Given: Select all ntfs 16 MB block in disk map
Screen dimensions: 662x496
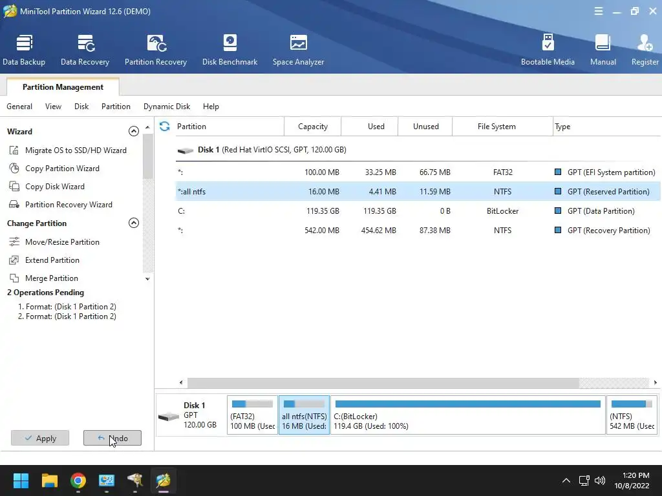Looking at the screenshot, I should tap(304, 415).
